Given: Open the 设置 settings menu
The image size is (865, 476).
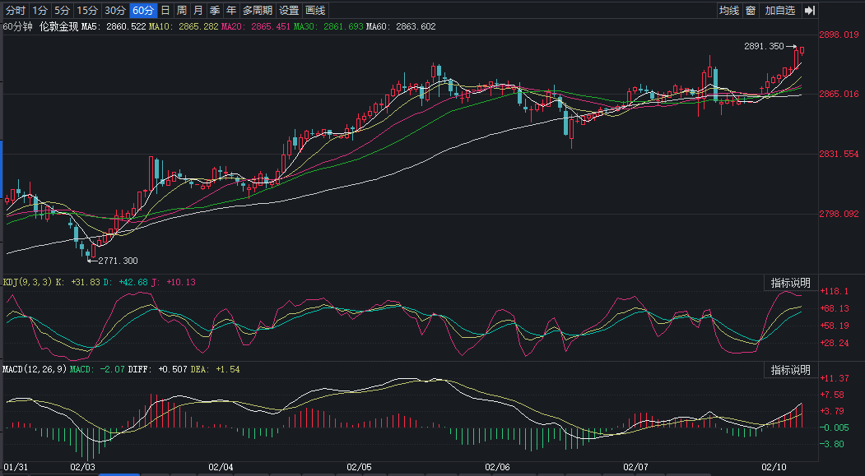Looking at the screenshot, I should (x=289, y=10).
